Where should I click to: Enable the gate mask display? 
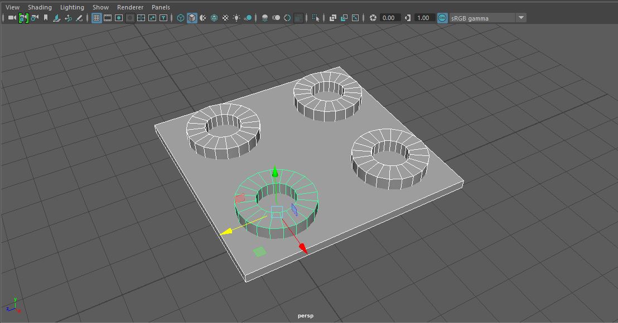click(x=129, y=18)
